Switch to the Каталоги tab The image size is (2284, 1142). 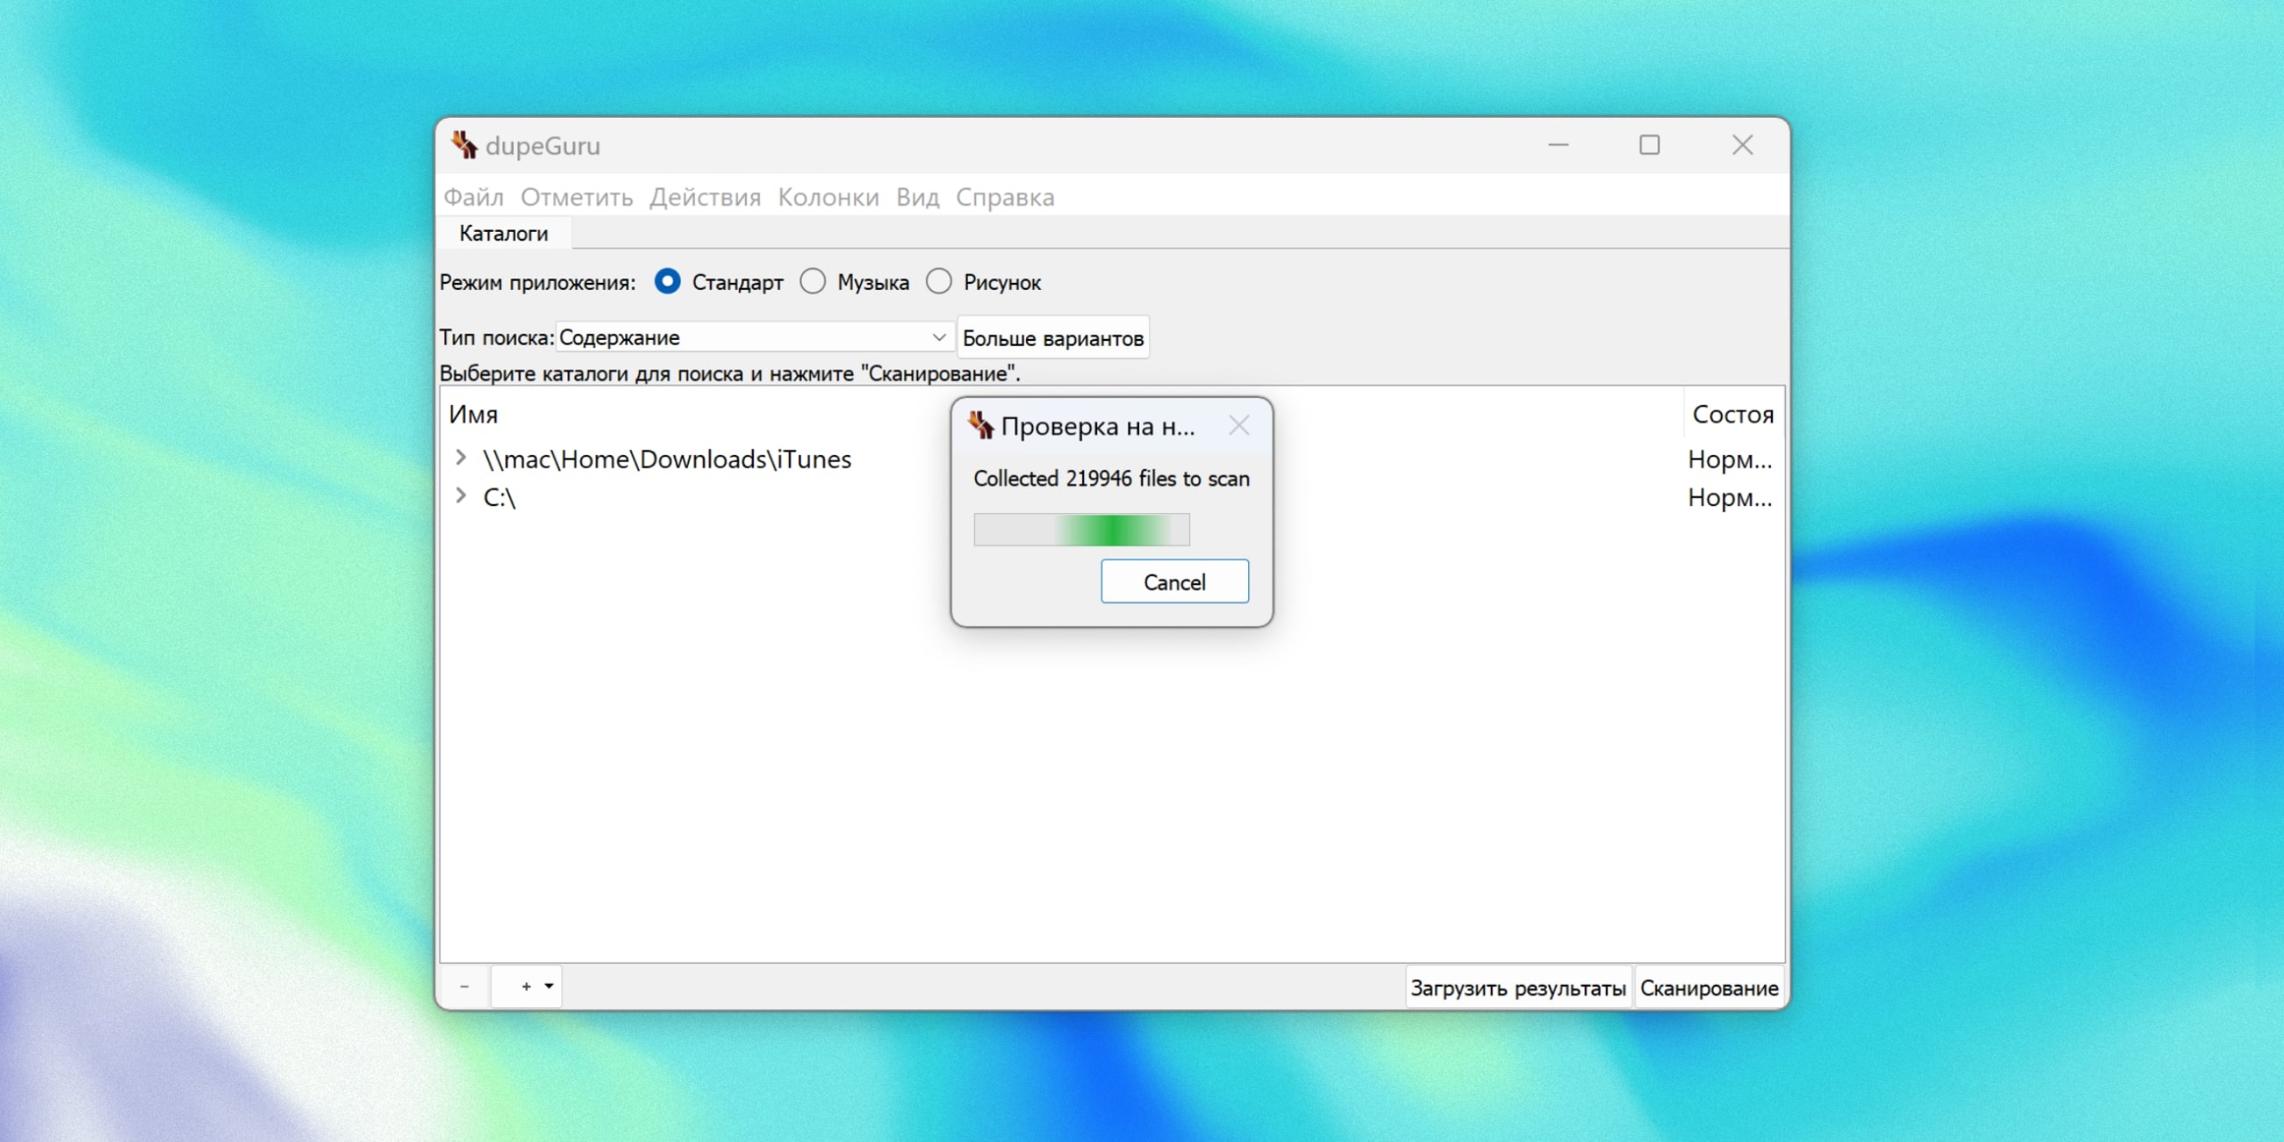point(503,234)
